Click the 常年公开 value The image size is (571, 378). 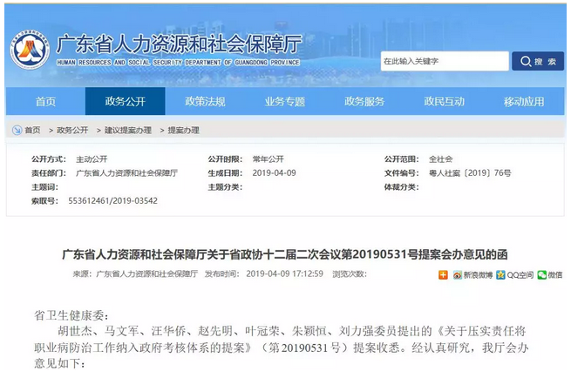[x=268, y=159]
